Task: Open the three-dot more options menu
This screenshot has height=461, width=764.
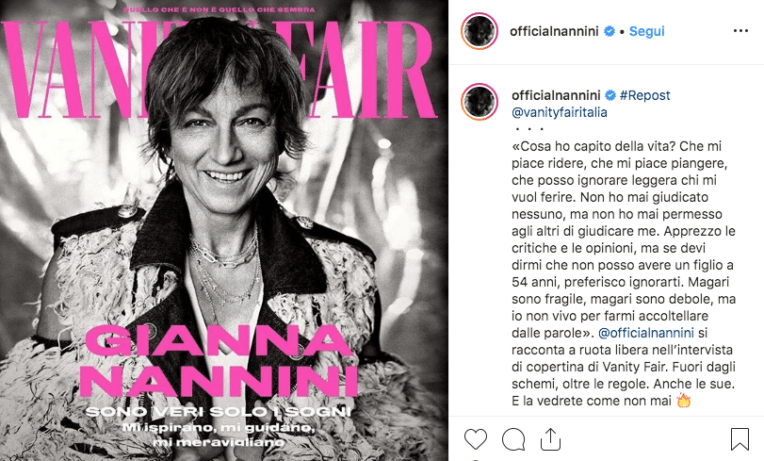Action: (740, 31)
